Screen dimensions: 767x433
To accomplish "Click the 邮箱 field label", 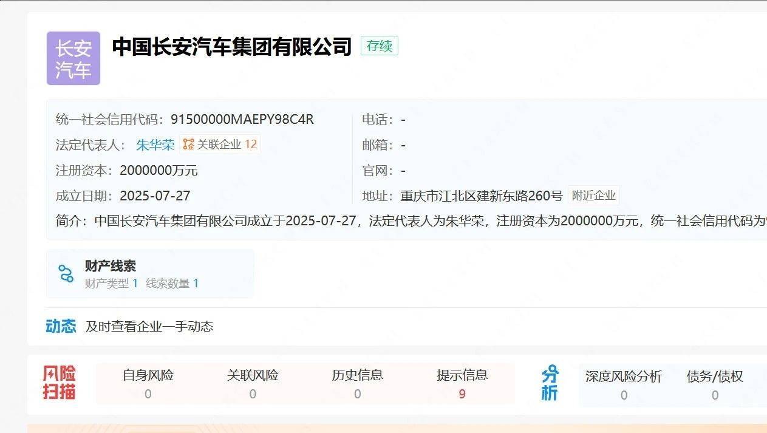I will click(378, 145).
